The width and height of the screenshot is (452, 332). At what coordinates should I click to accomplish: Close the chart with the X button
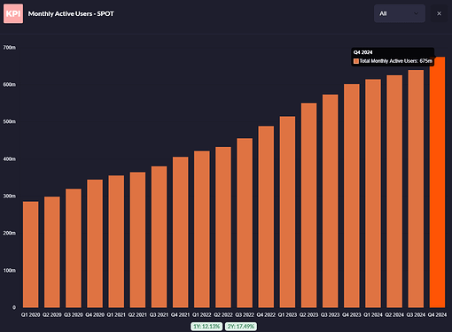click(x=439, y=13)
